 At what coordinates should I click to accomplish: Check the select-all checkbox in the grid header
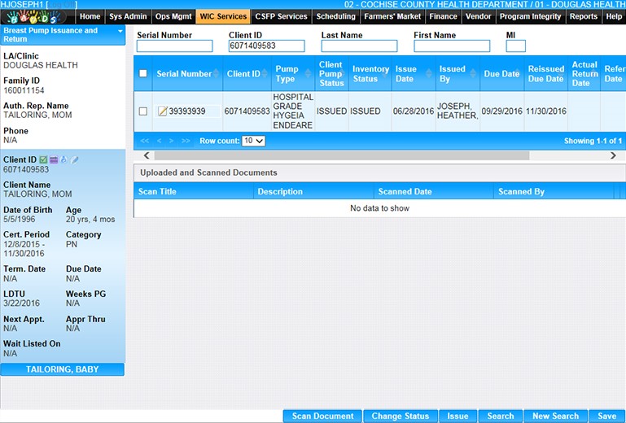coord(143,74)
